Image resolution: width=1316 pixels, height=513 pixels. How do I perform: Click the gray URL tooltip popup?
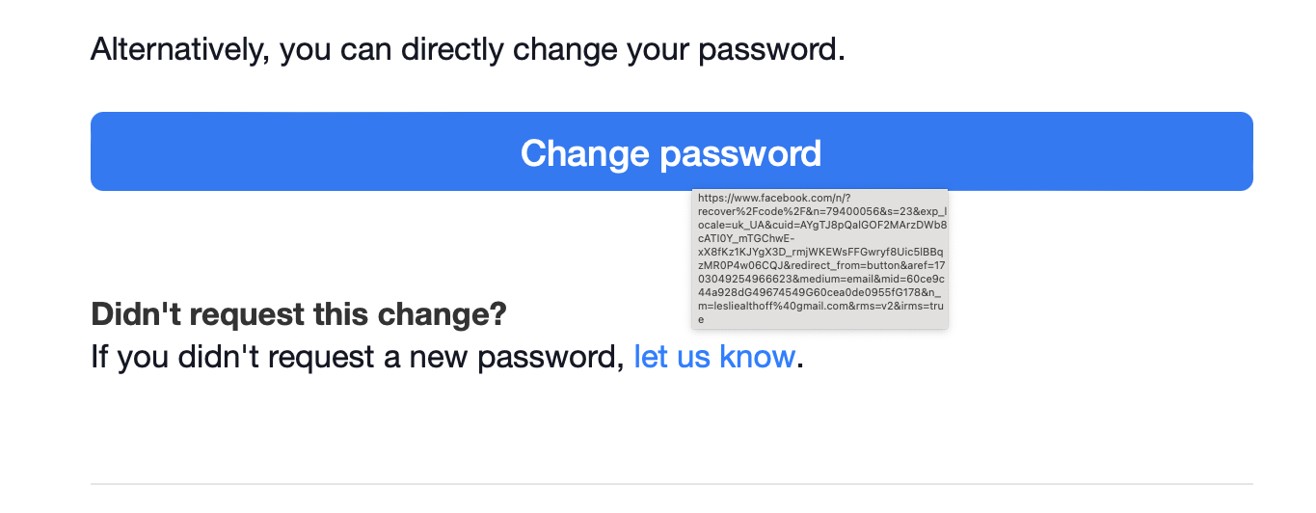click(x=819, y=258)
